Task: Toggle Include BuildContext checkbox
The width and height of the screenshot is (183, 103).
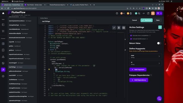Action: 131,39
